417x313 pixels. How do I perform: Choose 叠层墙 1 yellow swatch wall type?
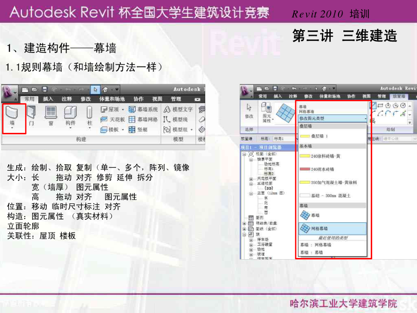pyautogui.click(x=332, y=136)
